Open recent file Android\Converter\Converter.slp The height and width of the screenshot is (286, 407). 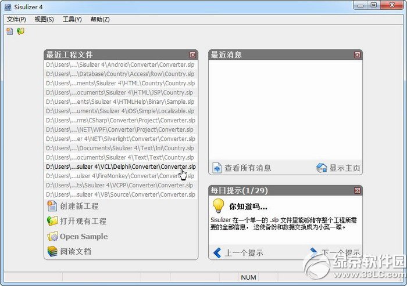[121, 64]
